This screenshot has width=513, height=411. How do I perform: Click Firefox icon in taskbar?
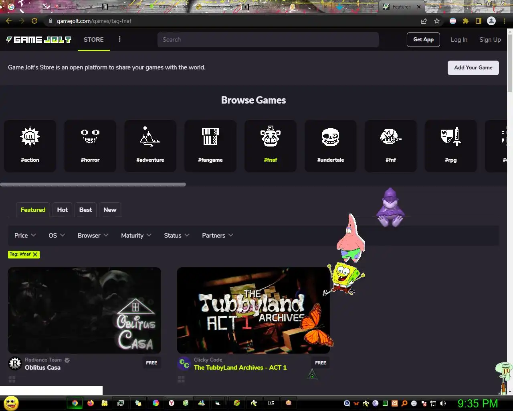(x=91, y=403)
